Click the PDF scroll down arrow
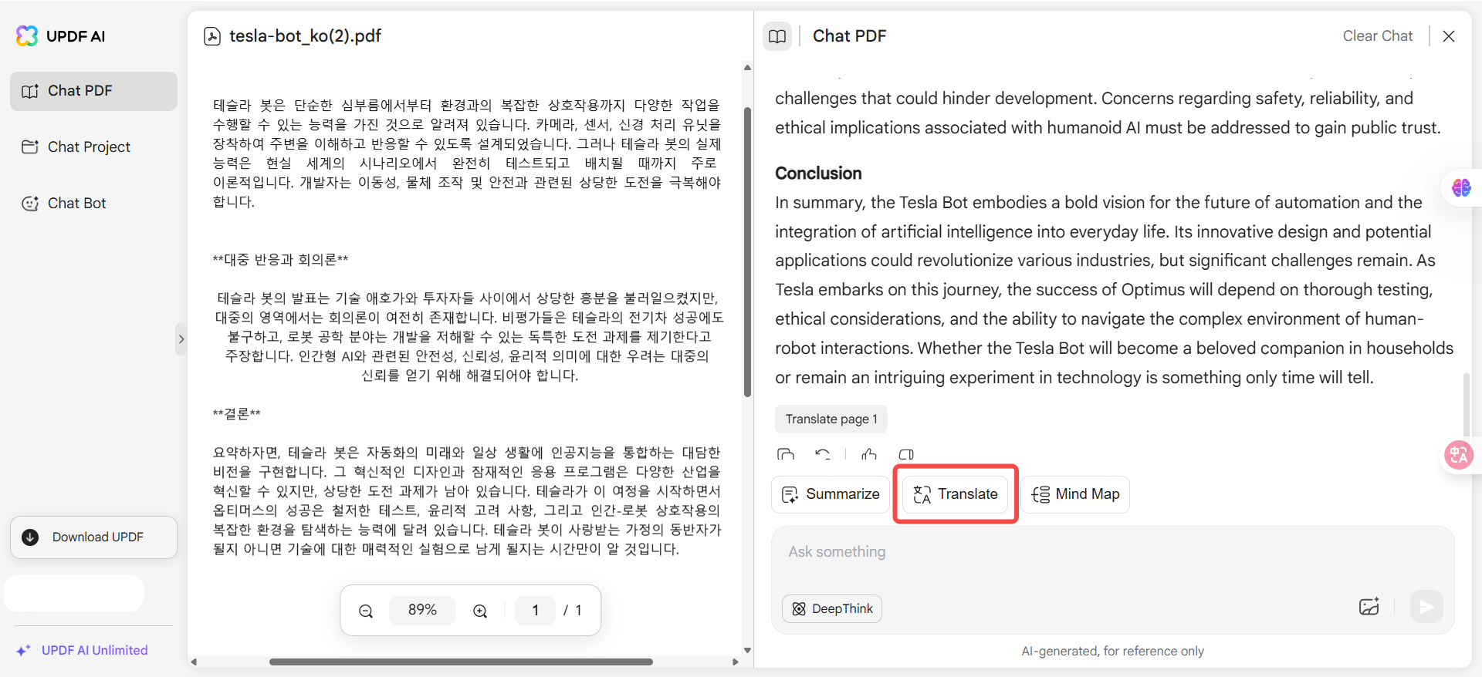 (747, 650)
